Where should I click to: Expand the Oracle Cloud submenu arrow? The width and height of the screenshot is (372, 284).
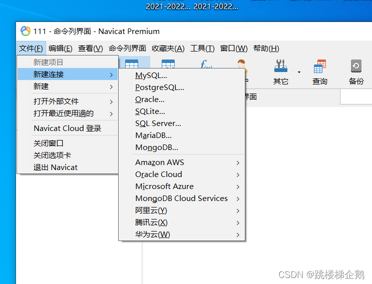[238, 175]
